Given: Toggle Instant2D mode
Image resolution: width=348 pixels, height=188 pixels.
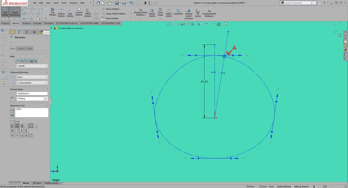Looking at the screenshot, I should click(x=178, y=12).
